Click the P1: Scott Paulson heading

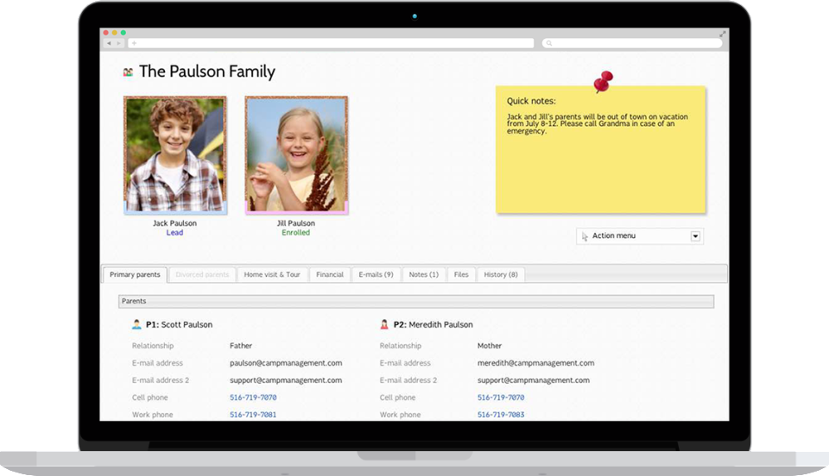tap(179, 324)
